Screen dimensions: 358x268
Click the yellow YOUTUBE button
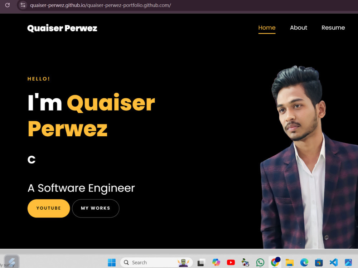49,208
